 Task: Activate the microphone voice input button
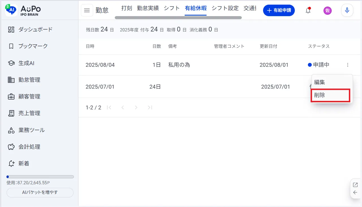tap(347, 10)
